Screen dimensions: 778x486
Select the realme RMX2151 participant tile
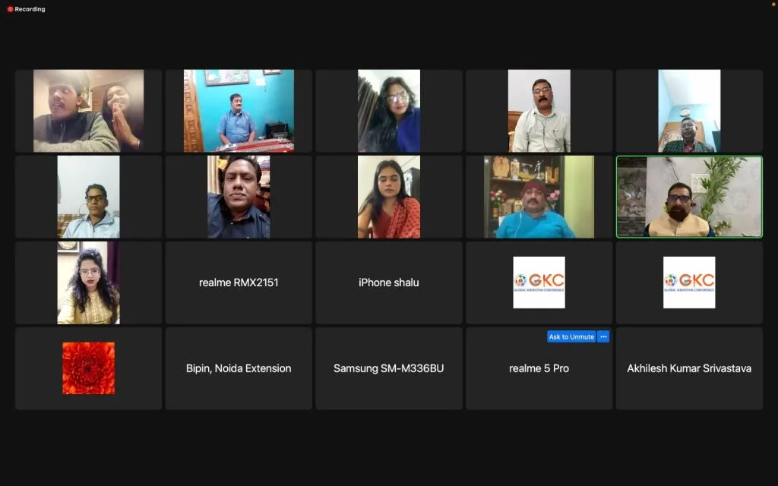coord(239,282)
